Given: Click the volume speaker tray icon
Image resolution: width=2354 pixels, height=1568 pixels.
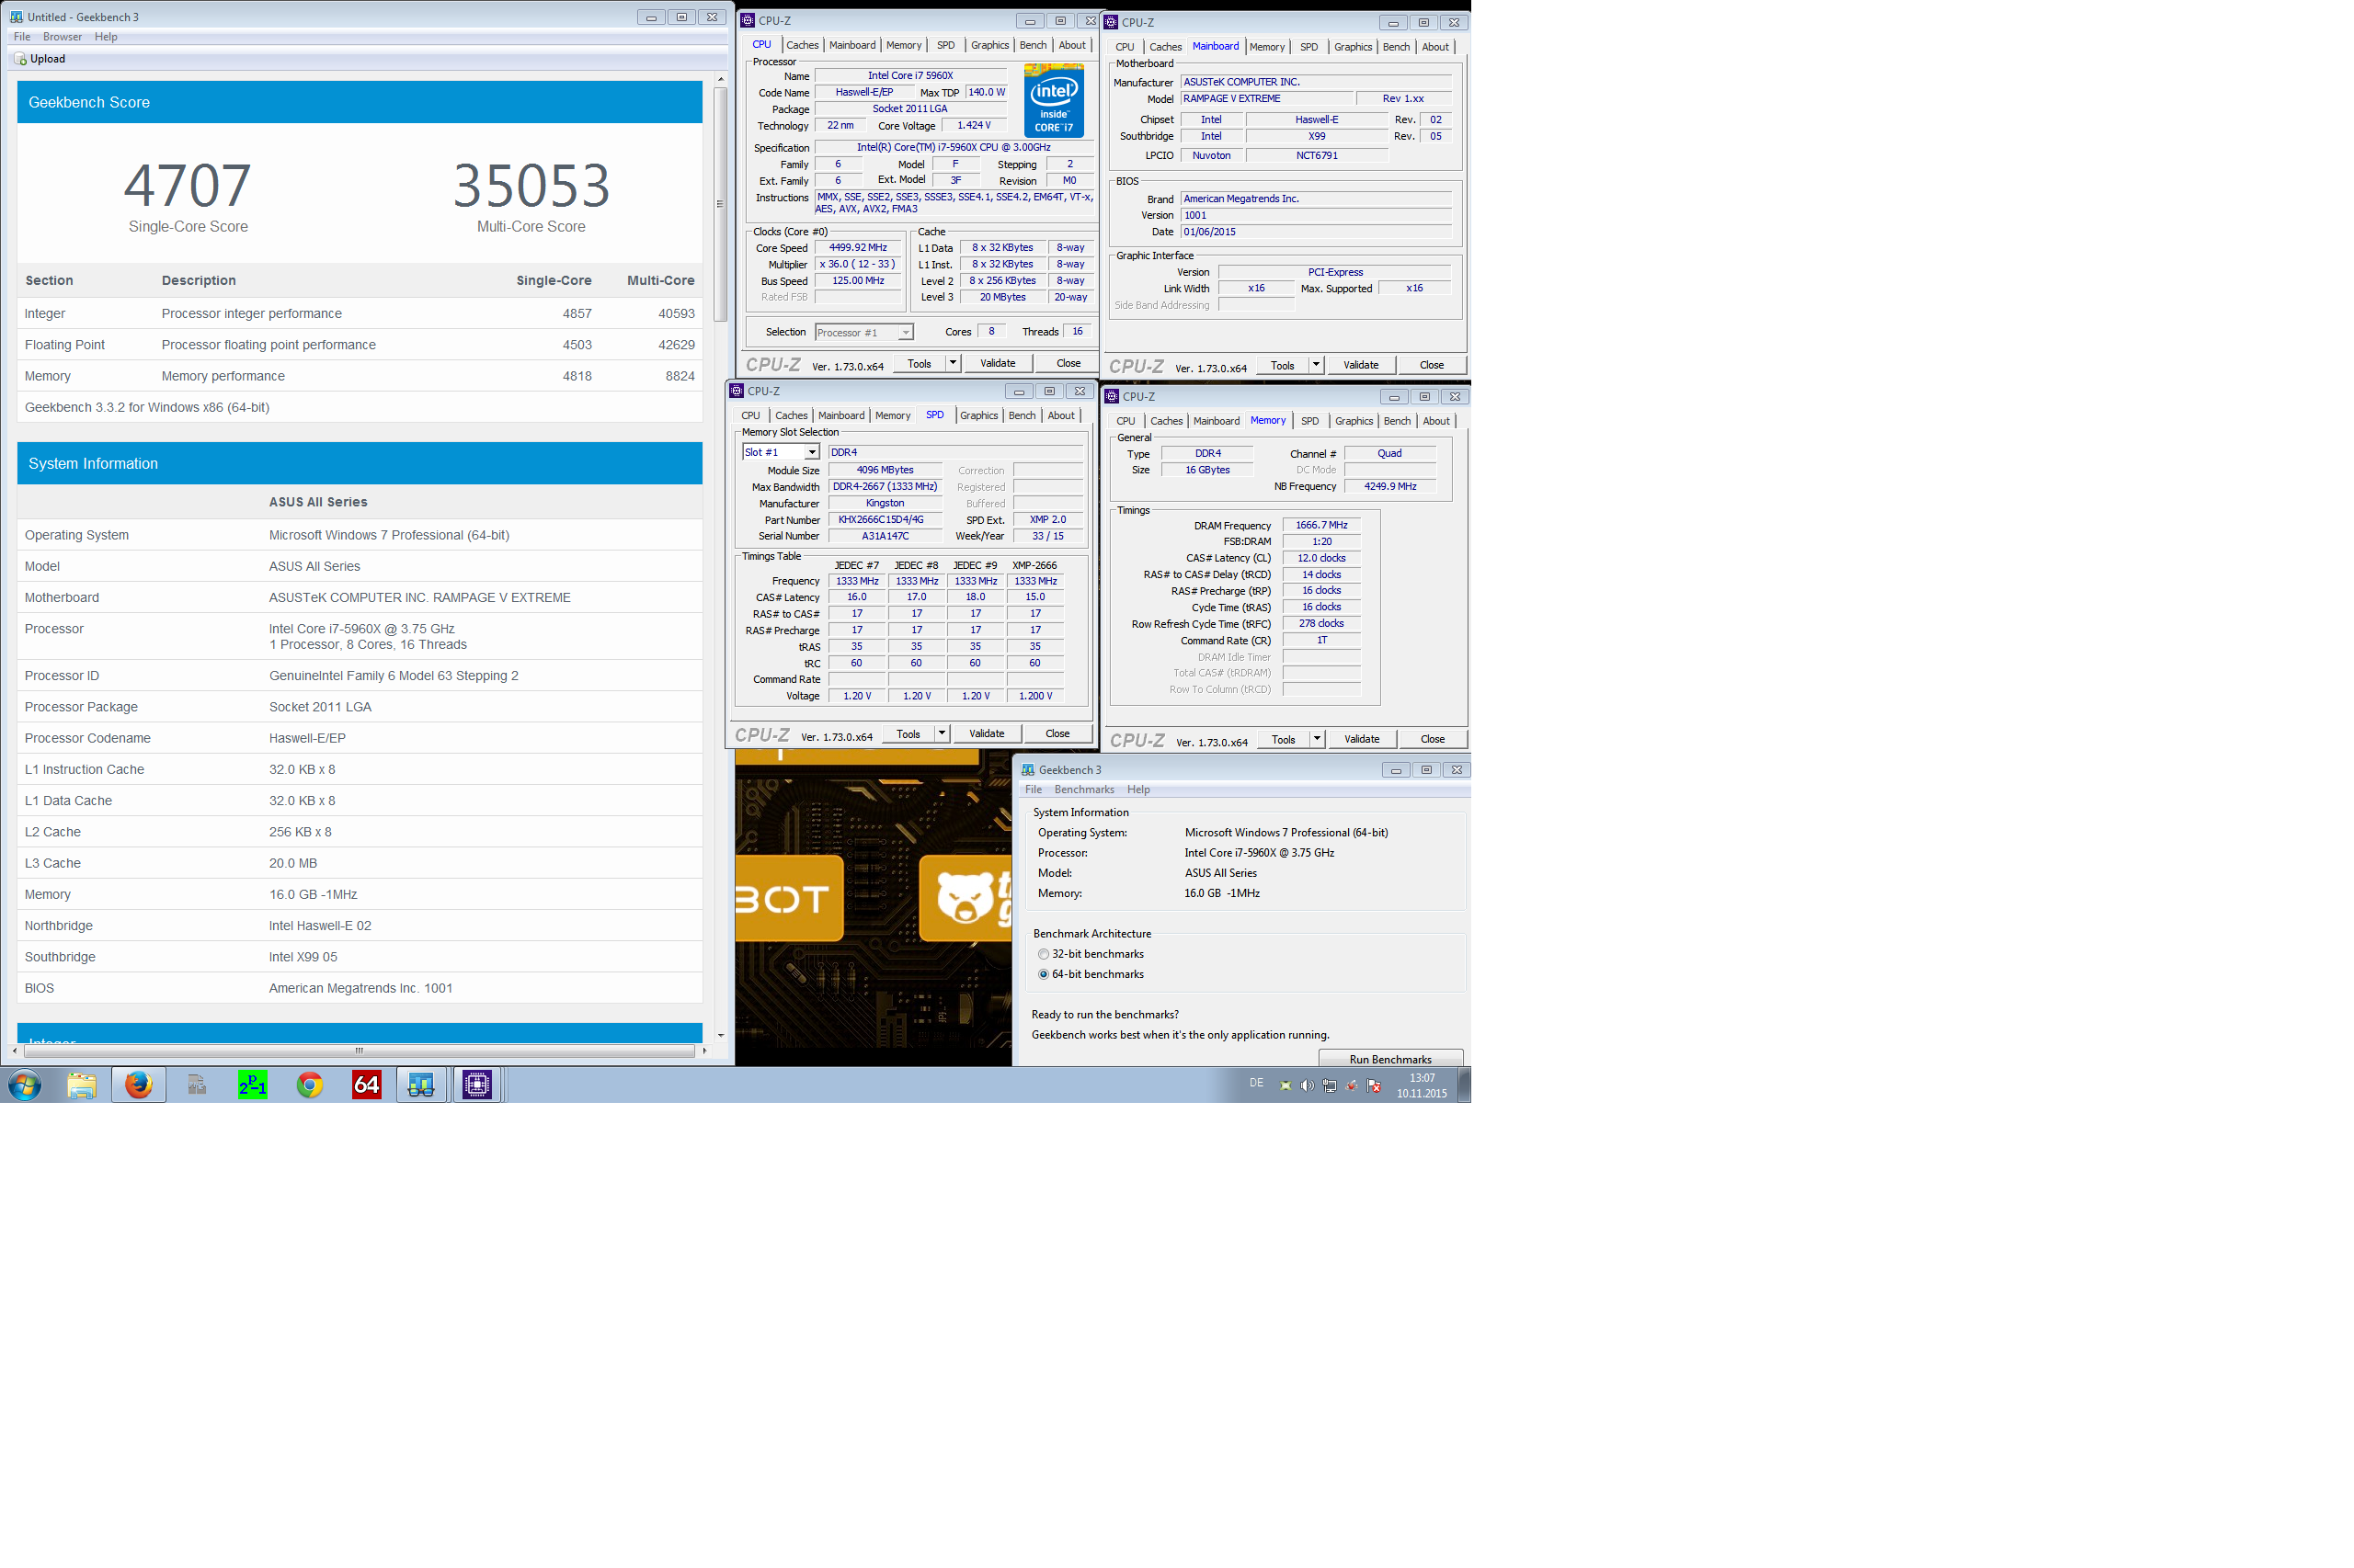Looking at the screenshot, I should (1307, 1086).
